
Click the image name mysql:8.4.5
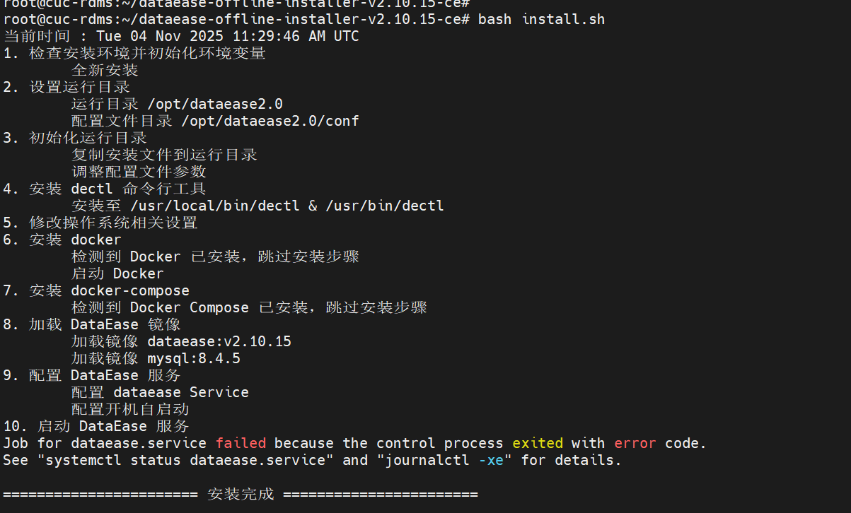coord(194,358)
